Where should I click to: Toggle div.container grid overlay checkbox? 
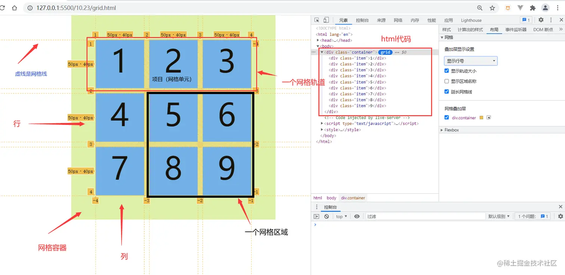[447, 117]
